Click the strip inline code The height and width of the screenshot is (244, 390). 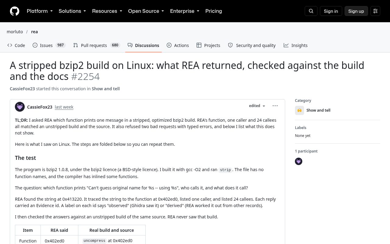(x=225, y=170)
